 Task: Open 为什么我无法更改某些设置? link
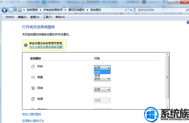(x=46, y=47)
